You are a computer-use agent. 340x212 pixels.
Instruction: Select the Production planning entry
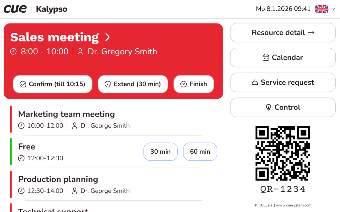coord(58,180)
